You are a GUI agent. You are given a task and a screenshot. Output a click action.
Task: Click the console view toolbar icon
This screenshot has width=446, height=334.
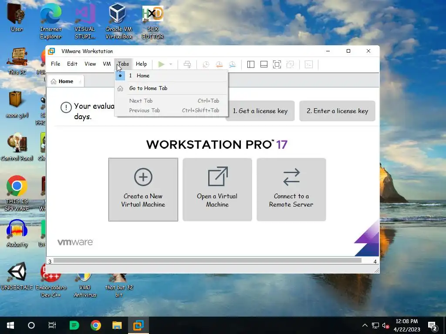point(309,64)
